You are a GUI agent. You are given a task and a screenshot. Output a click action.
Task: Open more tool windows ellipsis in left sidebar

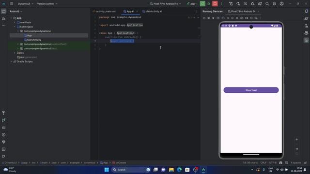pyautogui.click(x=3, y=26)
